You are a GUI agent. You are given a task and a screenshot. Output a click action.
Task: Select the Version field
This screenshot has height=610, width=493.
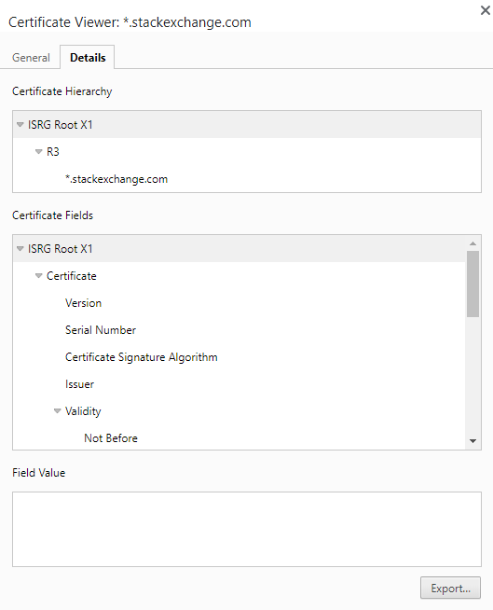240,302
